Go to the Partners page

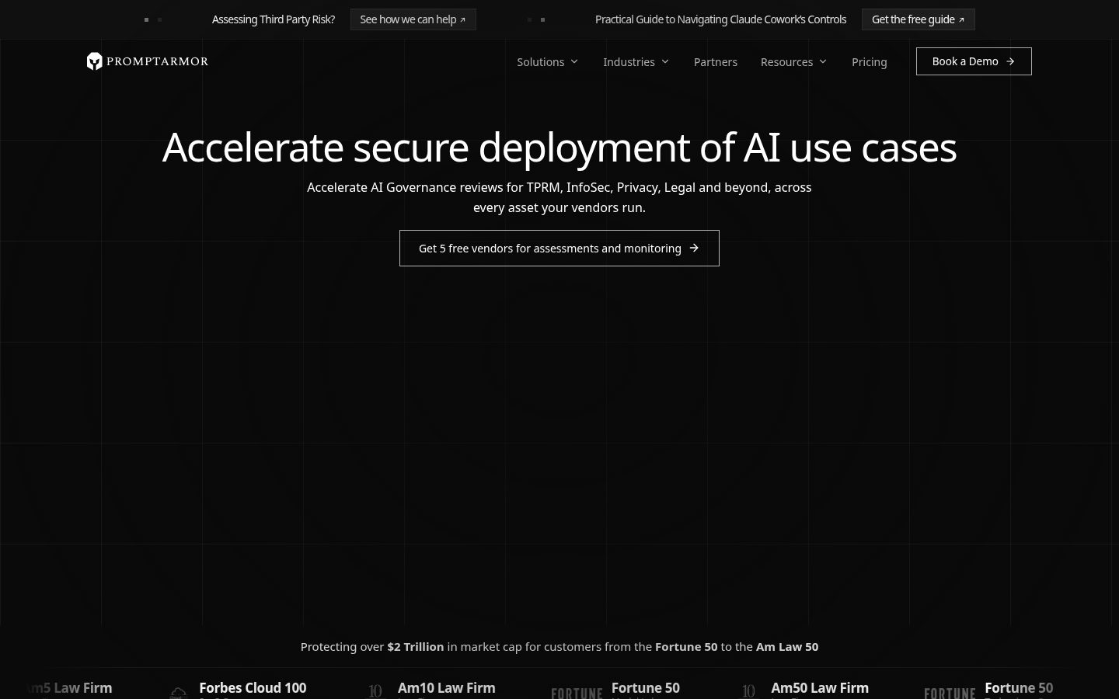(x=715, y=62)
